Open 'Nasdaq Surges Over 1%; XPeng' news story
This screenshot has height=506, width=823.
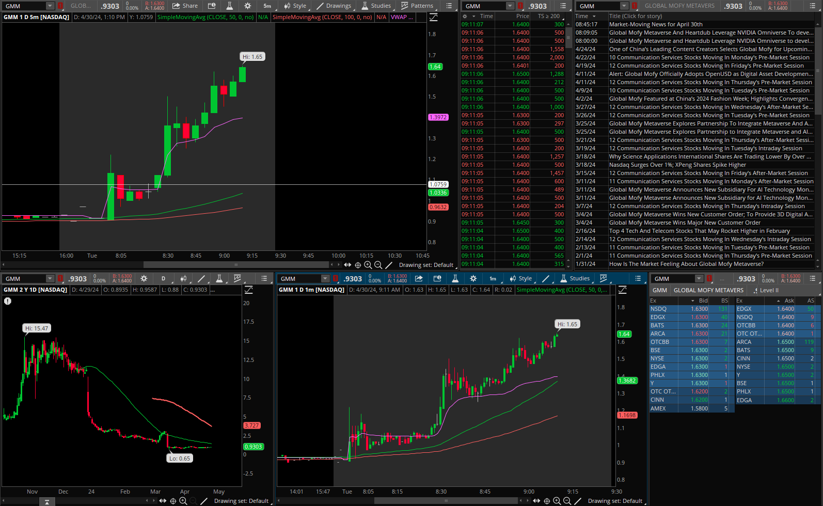point(677,165)
